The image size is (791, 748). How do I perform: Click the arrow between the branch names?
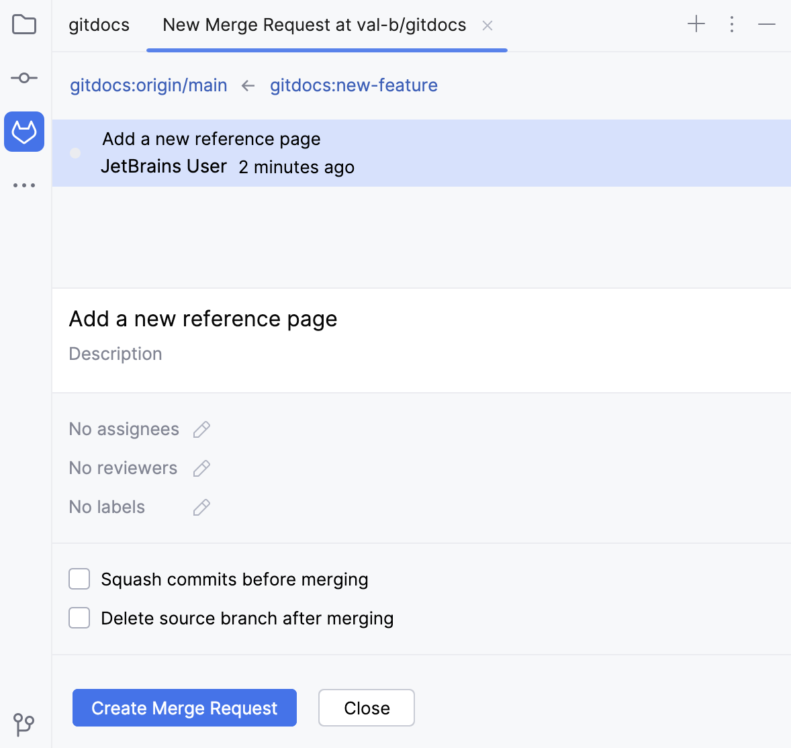(x=248, y=85)
